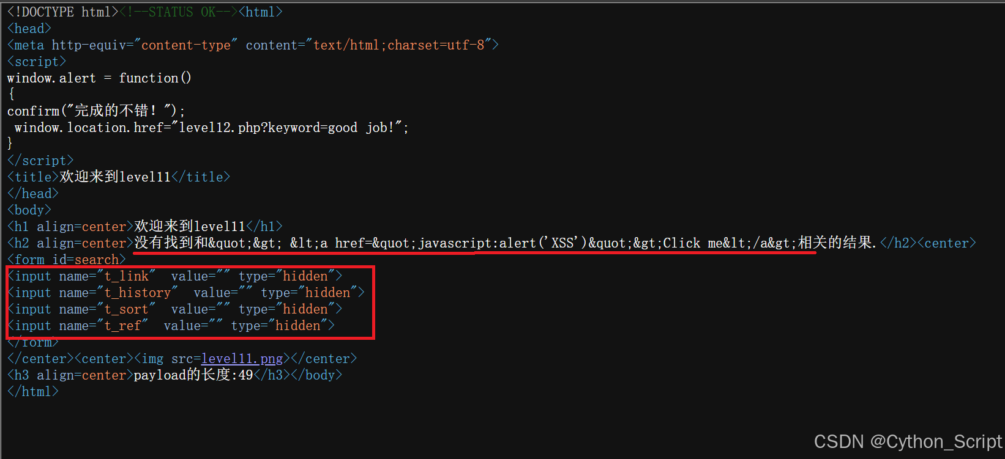Click the "text/html;charset=utf-8" attribute value
Image resolution: width=1005 pixels, height=459 pixels.
pos(399,45)
